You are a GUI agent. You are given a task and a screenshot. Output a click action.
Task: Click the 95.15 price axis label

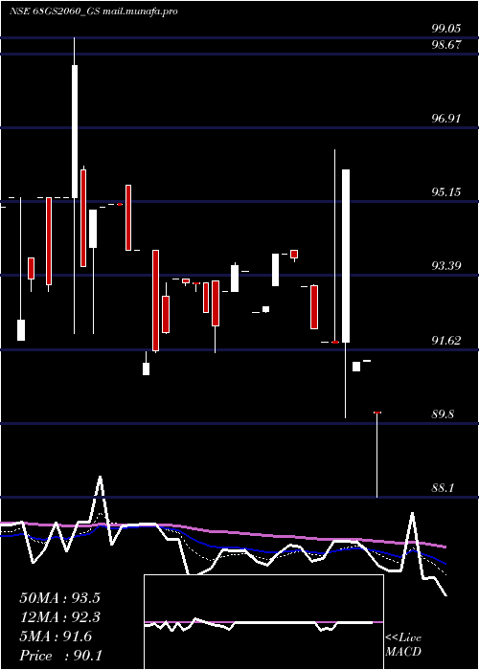tap(446, 191)
